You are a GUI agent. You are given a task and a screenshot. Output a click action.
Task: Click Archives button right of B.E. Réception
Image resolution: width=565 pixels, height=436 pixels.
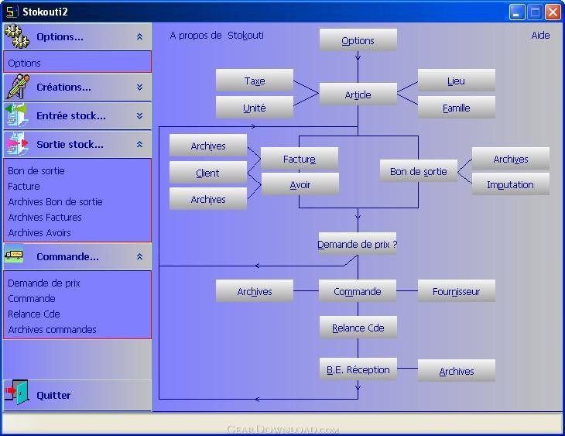pos(456,371)
